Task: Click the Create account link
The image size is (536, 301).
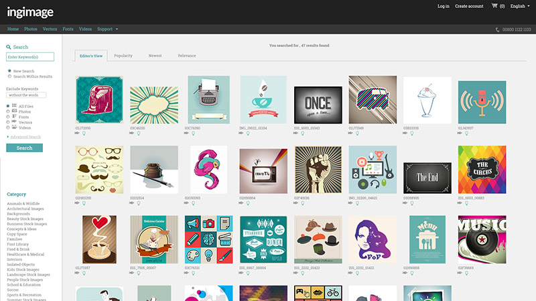Action: [469, 6]
